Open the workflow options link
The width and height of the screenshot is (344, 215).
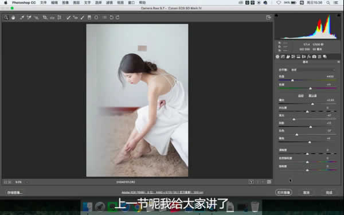click(162, 193)
